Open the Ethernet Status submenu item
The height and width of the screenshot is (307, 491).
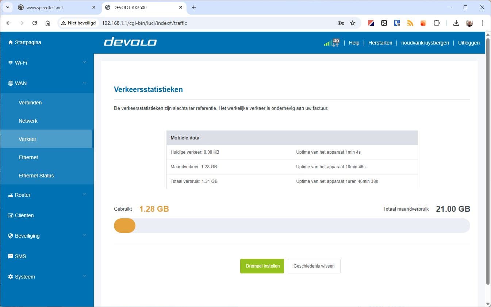point(36,176)
